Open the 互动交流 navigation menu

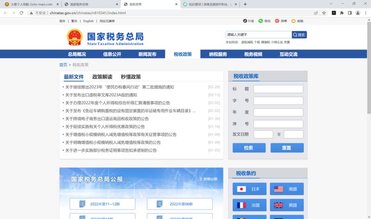coord(288,54)
